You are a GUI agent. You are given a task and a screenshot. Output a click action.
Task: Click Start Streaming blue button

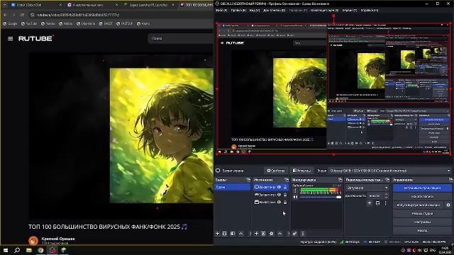422,188
